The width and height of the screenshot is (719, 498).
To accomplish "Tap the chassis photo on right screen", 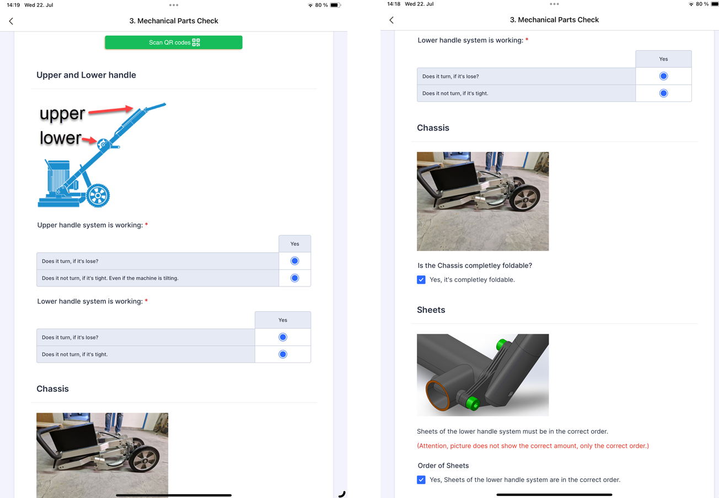I will (x=482, y=201).
